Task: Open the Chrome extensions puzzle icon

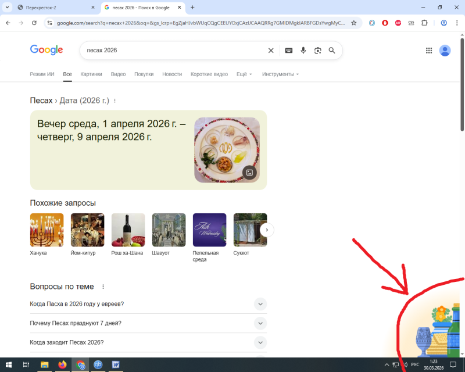Action: [x=424, y=23]
